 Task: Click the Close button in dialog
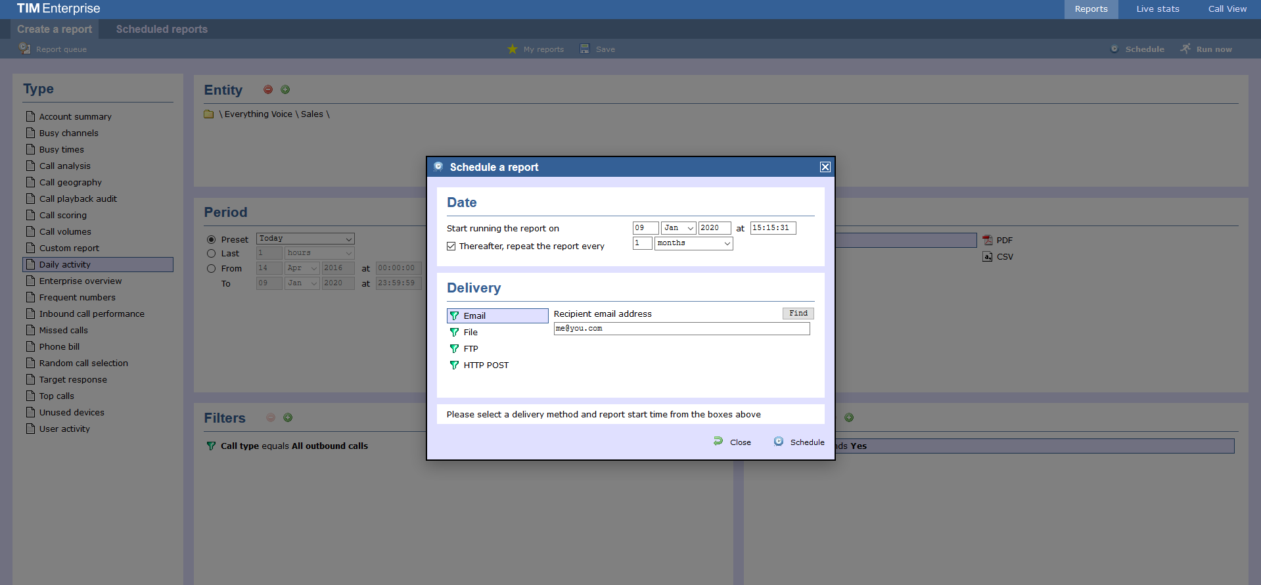click(733, 442)
